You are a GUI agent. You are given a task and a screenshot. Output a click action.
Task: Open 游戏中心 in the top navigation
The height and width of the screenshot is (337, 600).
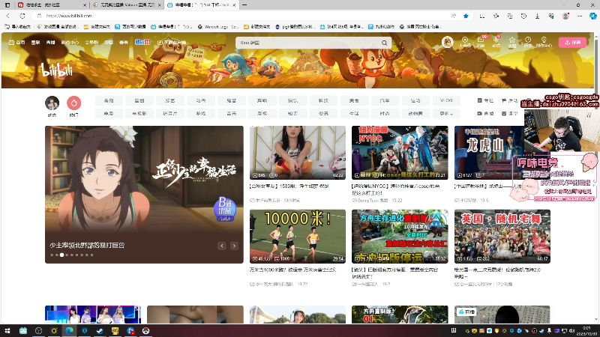[70, 43]
